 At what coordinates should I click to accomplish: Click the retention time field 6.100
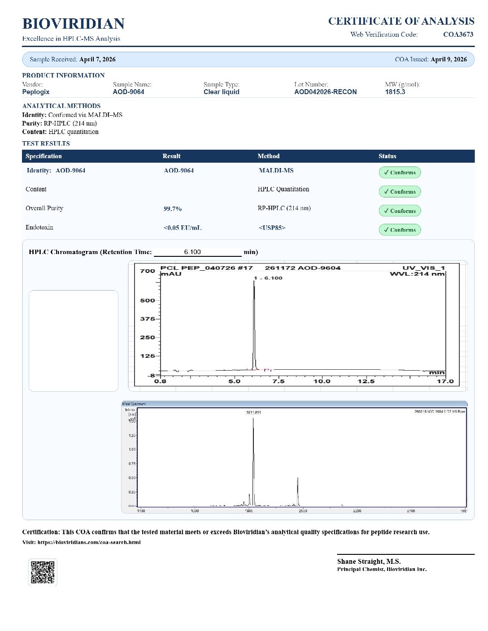click(197, 252)
